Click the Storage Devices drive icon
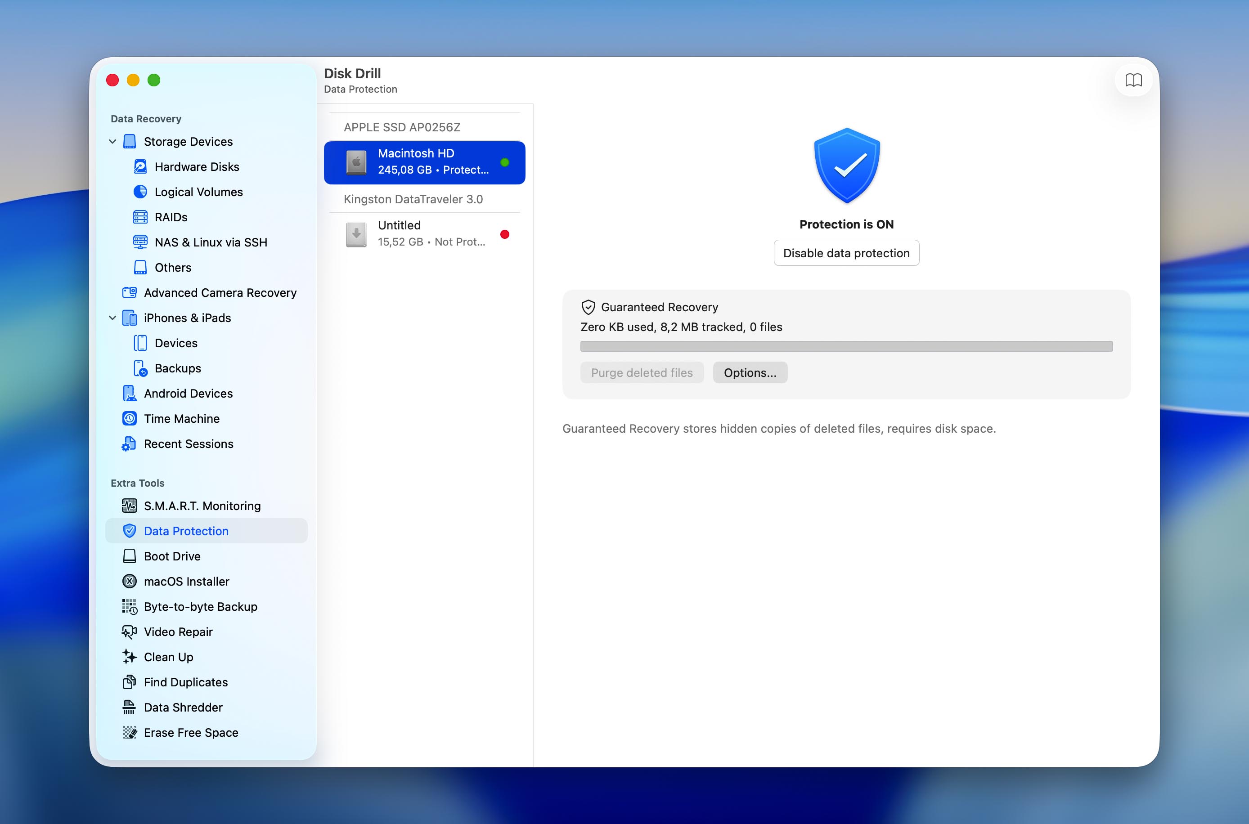 129,141
